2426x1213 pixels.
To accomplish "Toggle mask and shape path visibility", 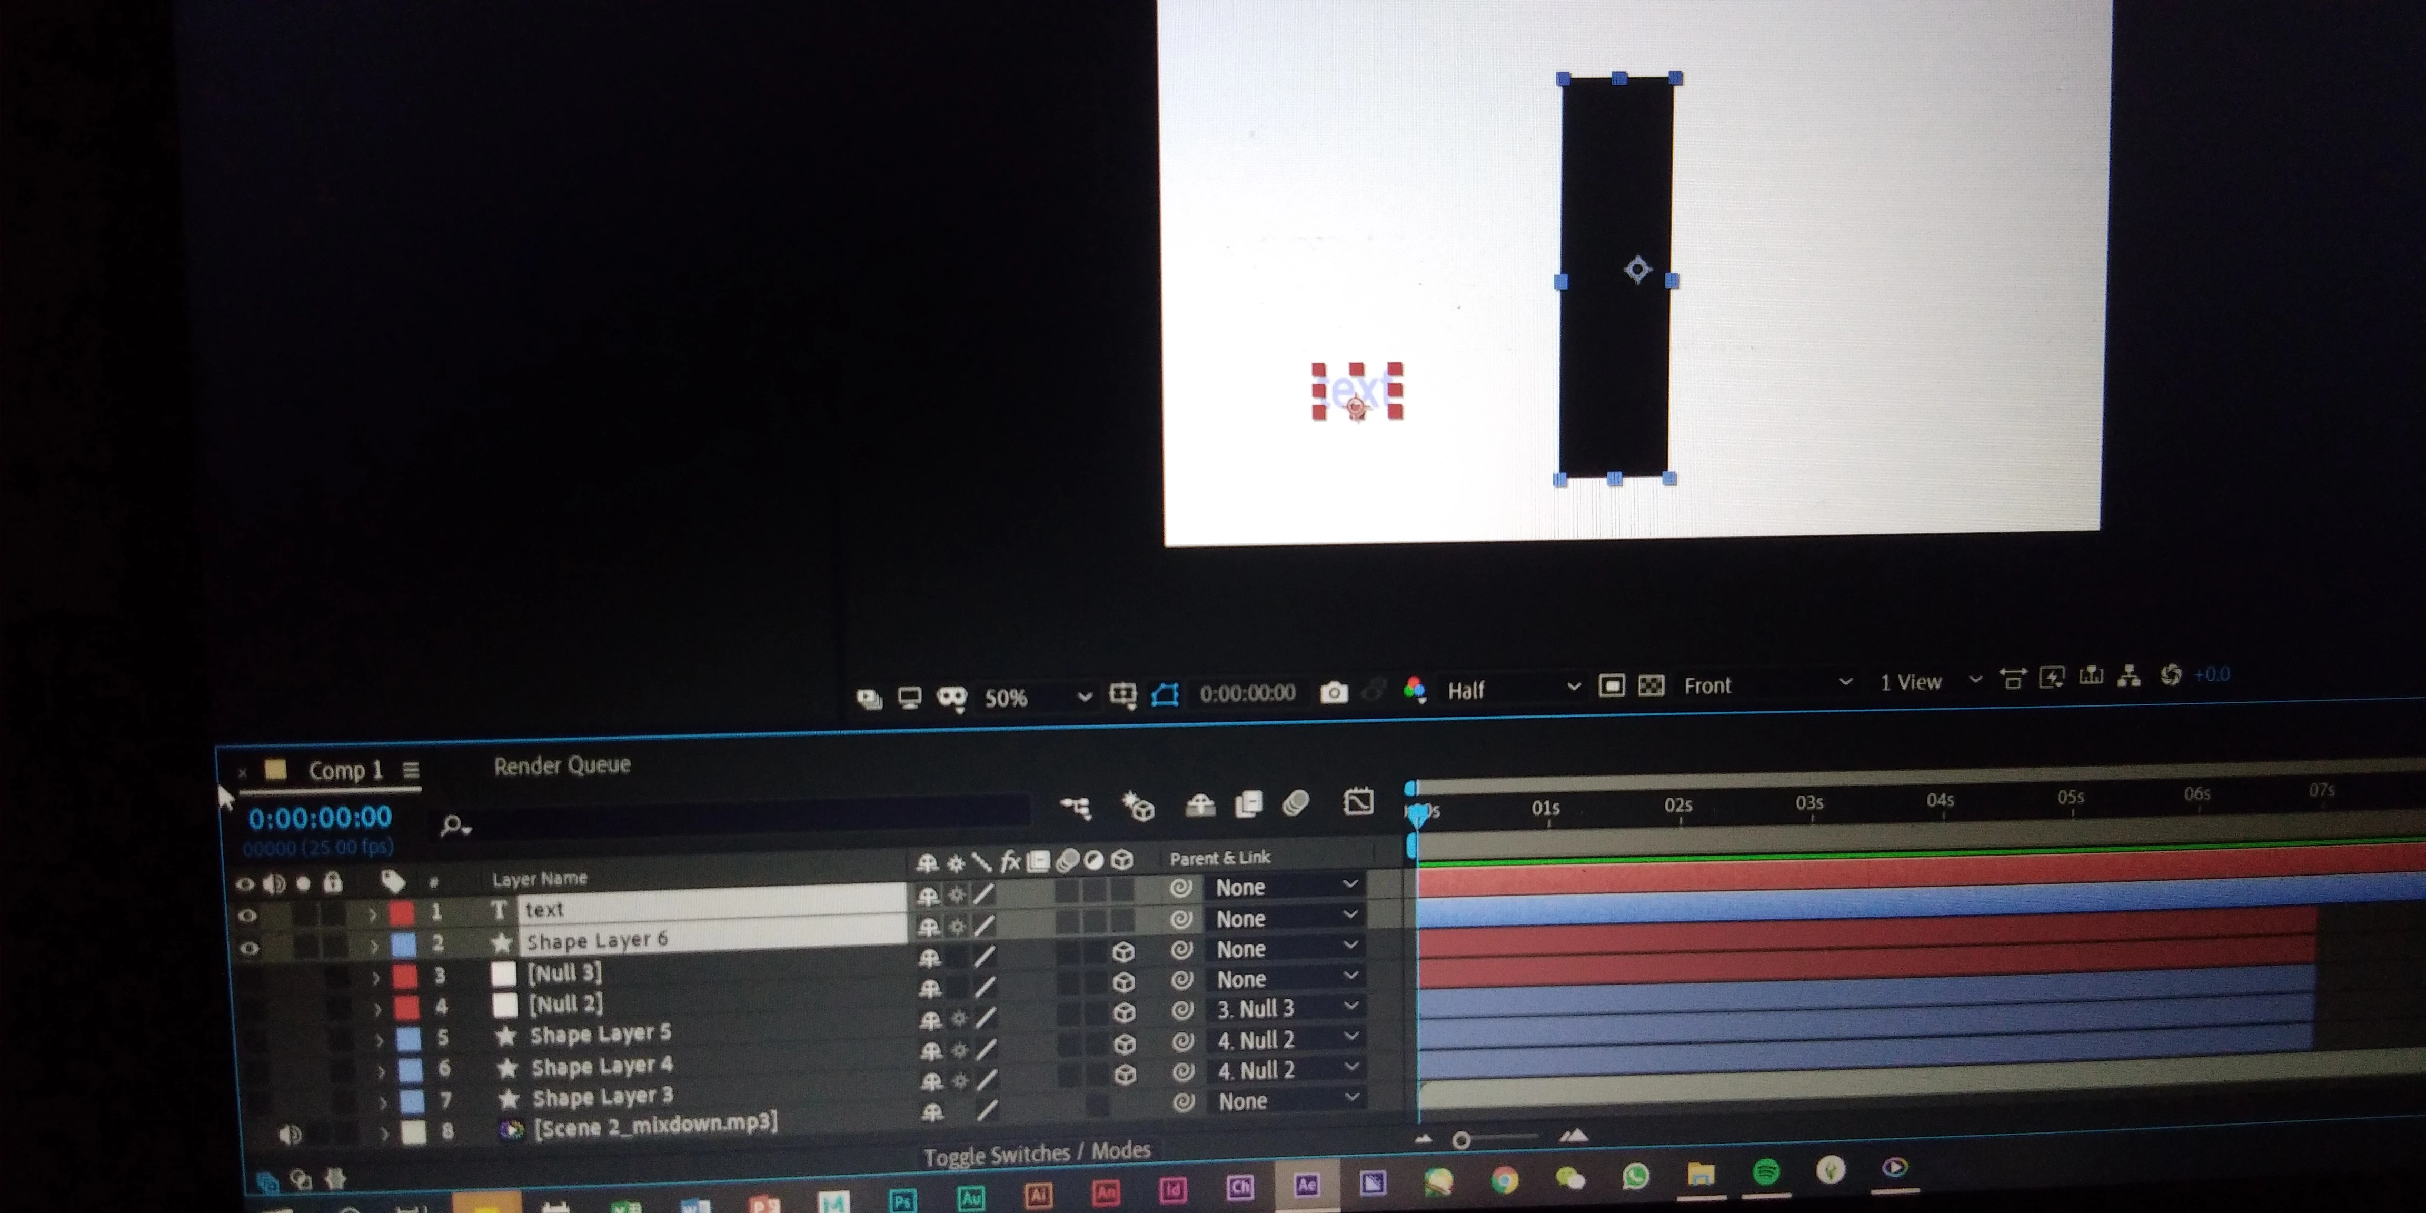I will coord(1165,695).
